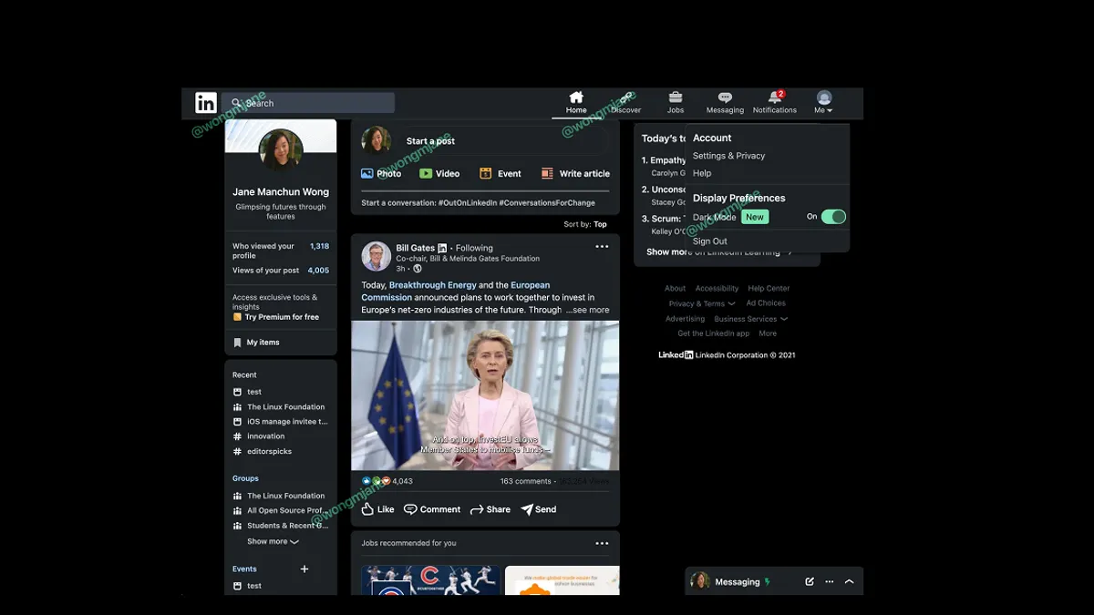Open the editorspicks hashtag
The image size is (1094, 615).
point(263,452)
